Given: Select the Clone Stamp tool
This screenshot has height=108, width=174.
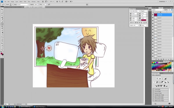Looking at the screenshot, I should pos(2,26).
